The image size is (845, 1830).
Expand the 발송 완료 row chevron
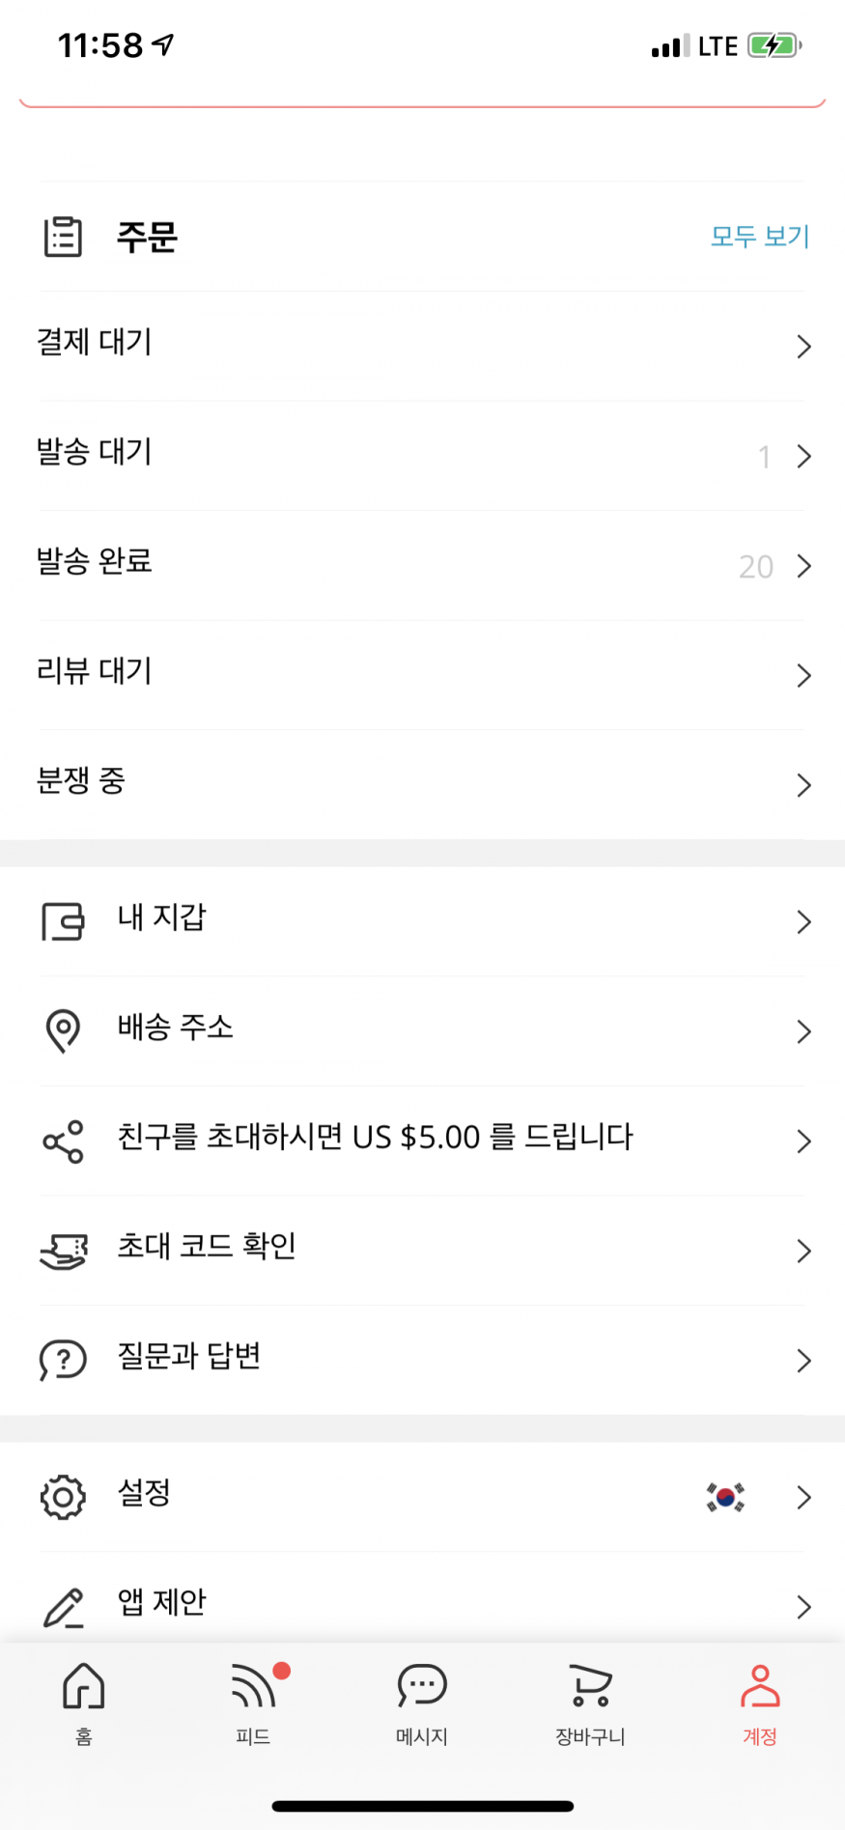pyautogui.click(x=803, y=566)
